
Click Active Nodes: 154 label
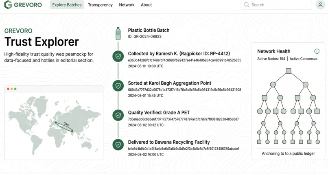click(271, 59)
